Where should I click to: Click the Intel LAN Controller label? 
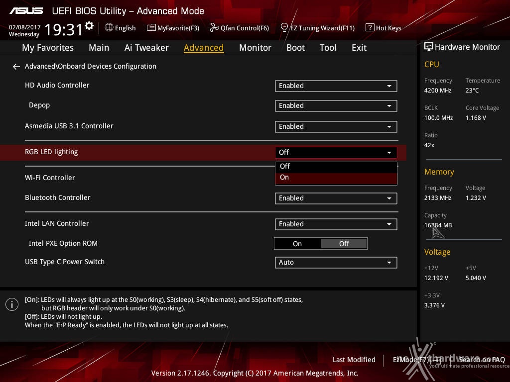[x=57, y=223]
